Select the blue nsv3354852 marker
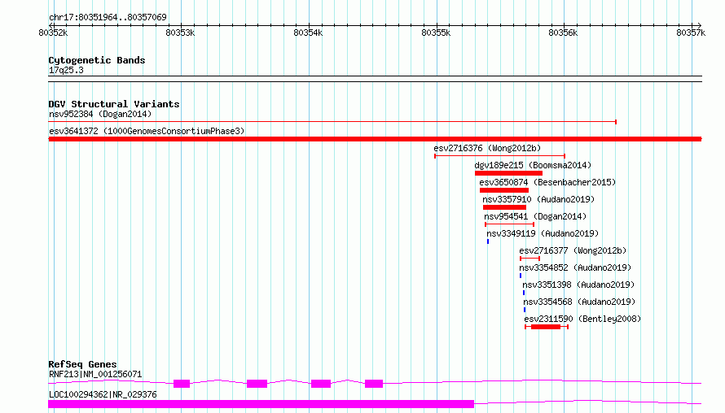The width and height of the screenshot is (725, 413). pyautogui.click(x=521, y=276)
